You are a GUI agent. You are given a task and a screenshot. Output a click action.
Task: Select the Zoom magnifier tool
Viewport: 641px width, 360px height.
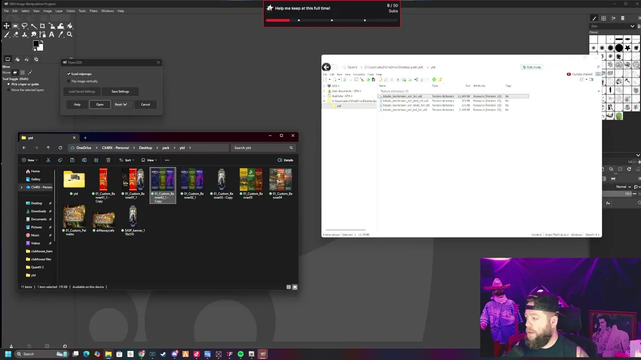coord(70,34)
